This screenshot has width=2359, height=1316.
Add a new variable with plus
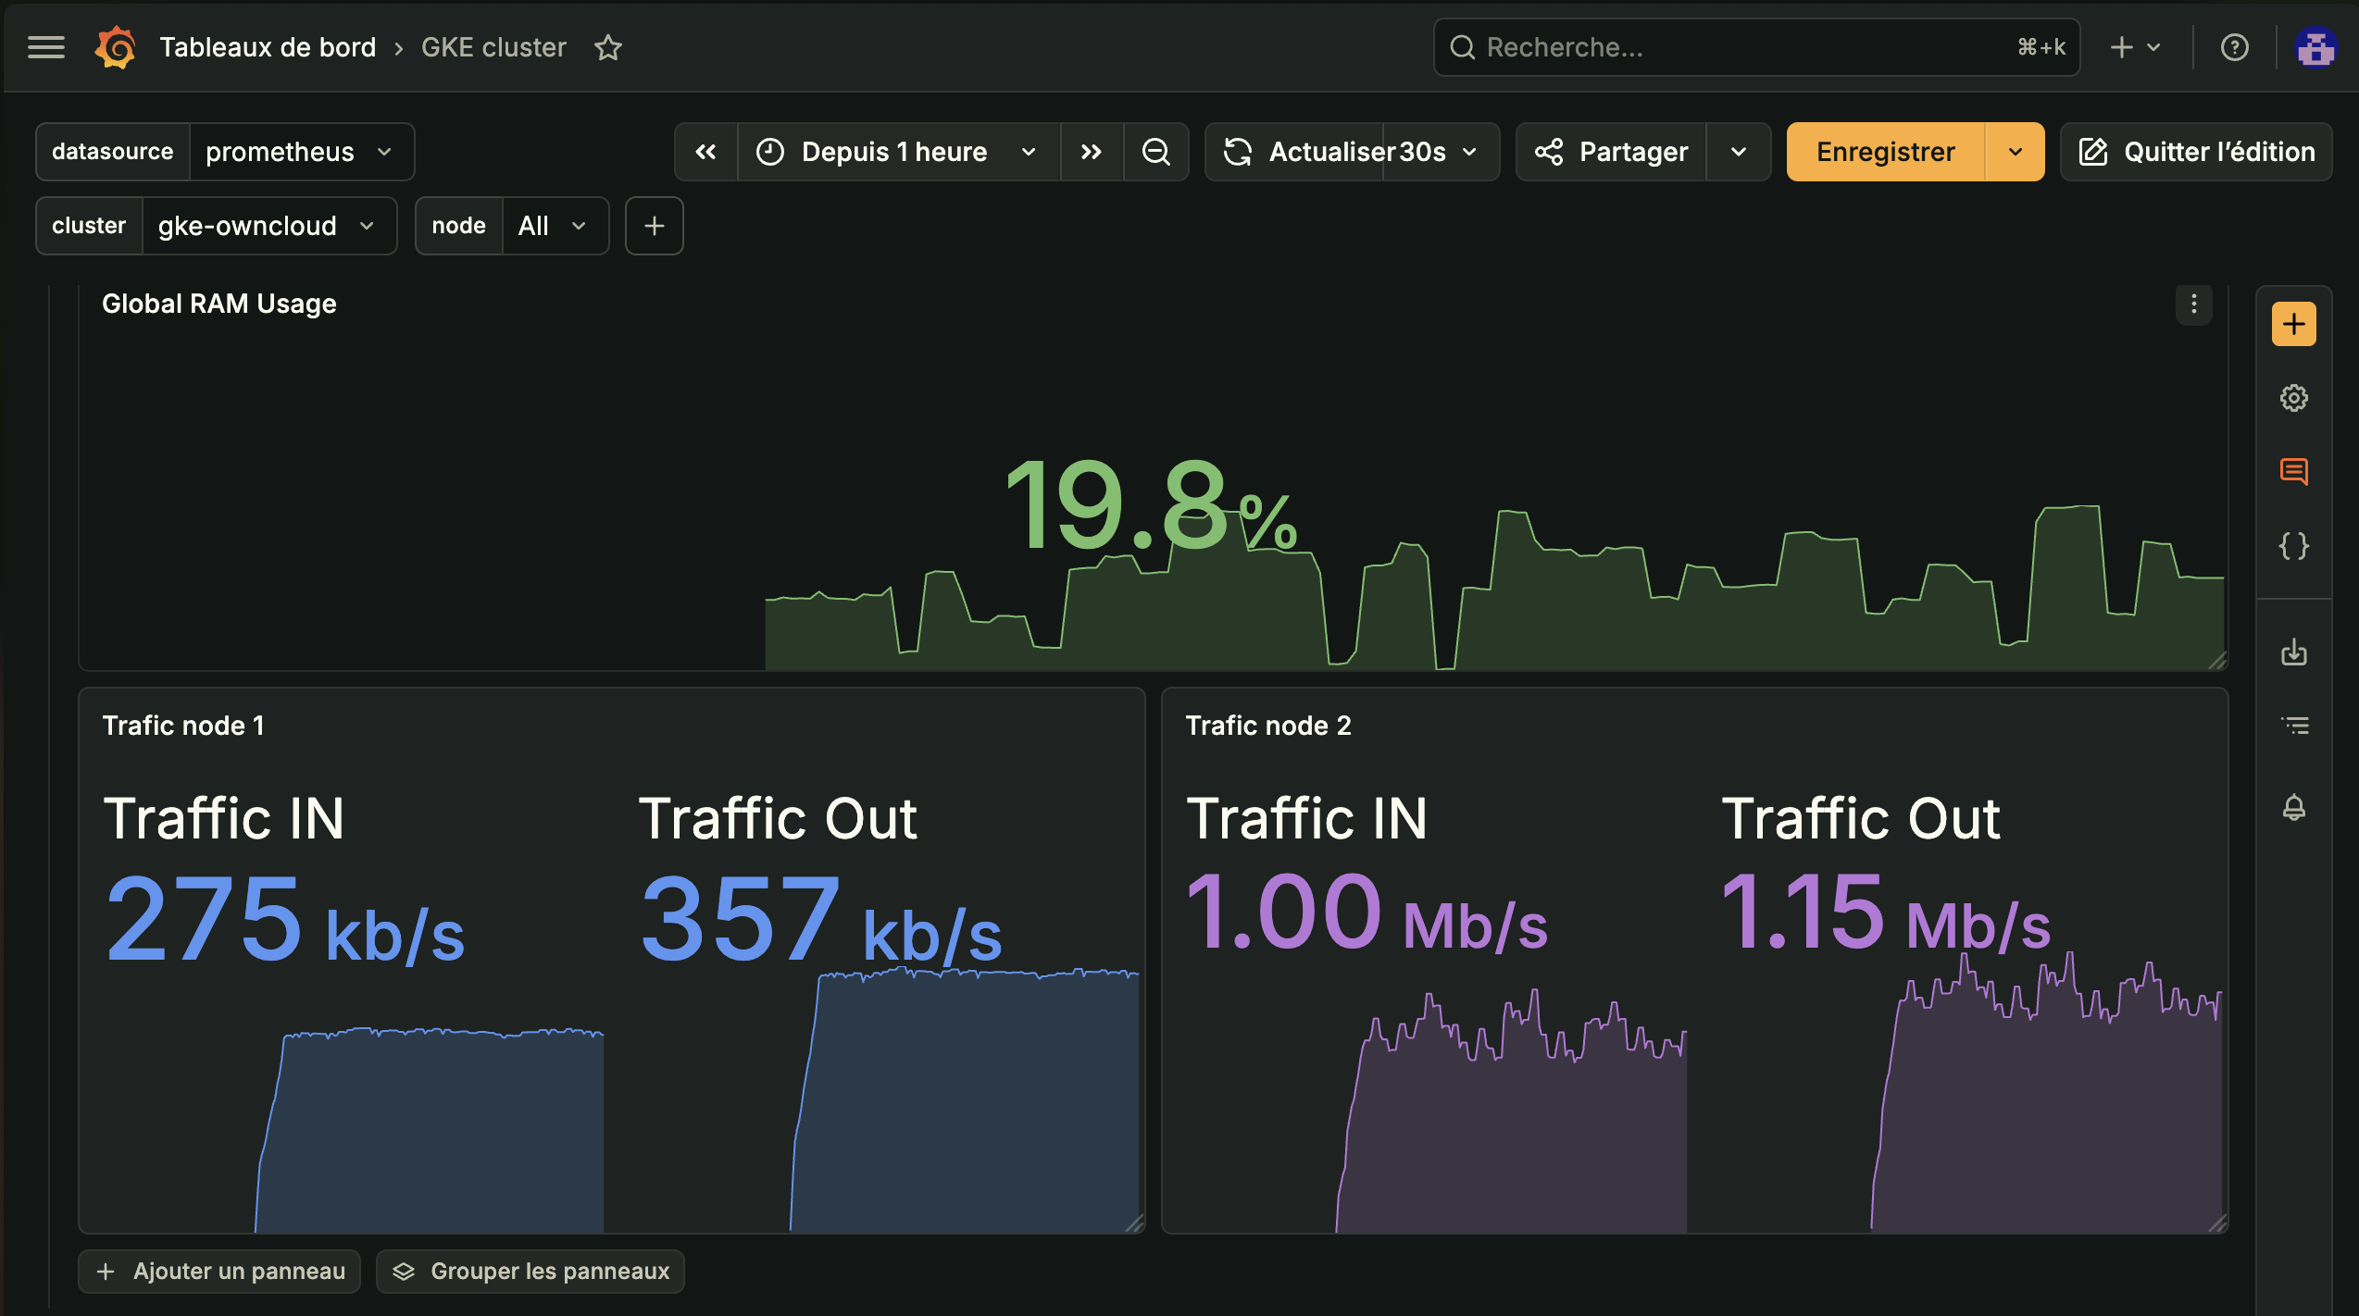655,226
